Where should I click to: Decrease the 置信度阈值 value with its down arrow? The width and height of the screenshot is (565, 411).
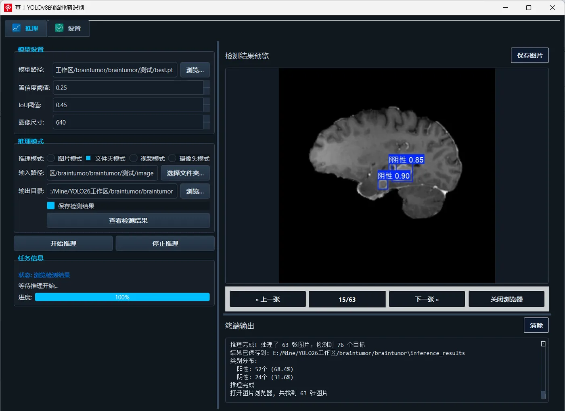(x=207, y=91)
